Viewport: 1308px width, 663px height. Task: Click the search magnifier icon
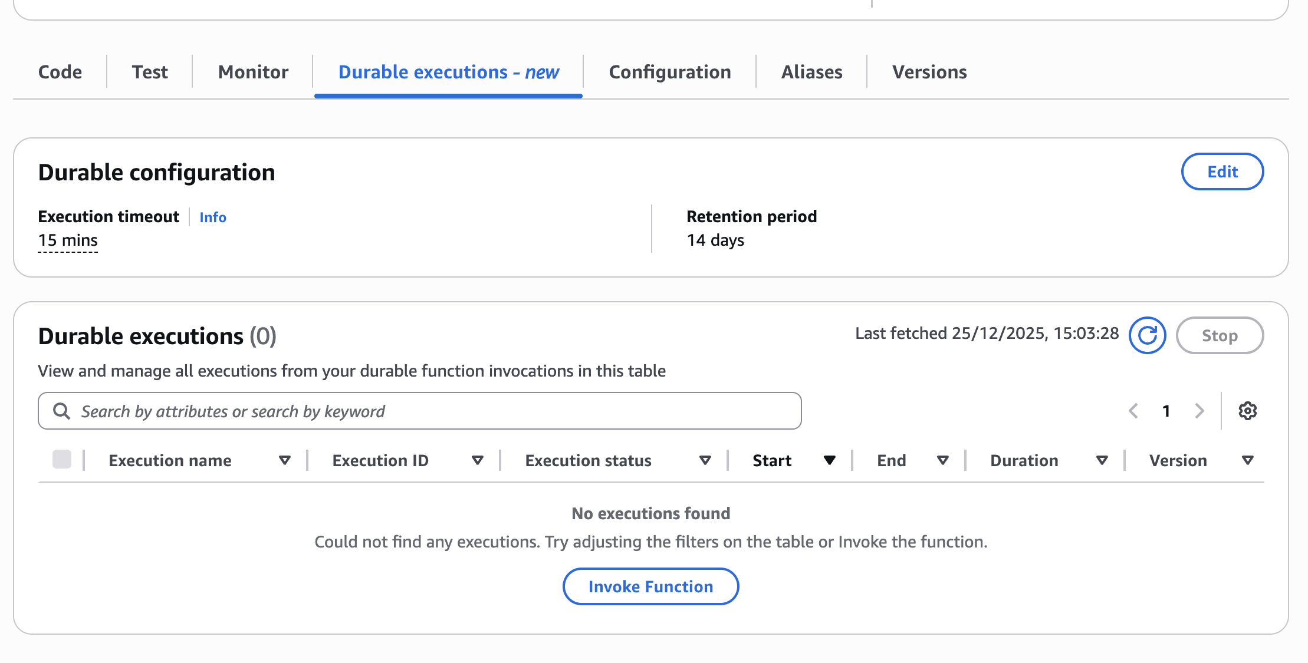[61, 410]
